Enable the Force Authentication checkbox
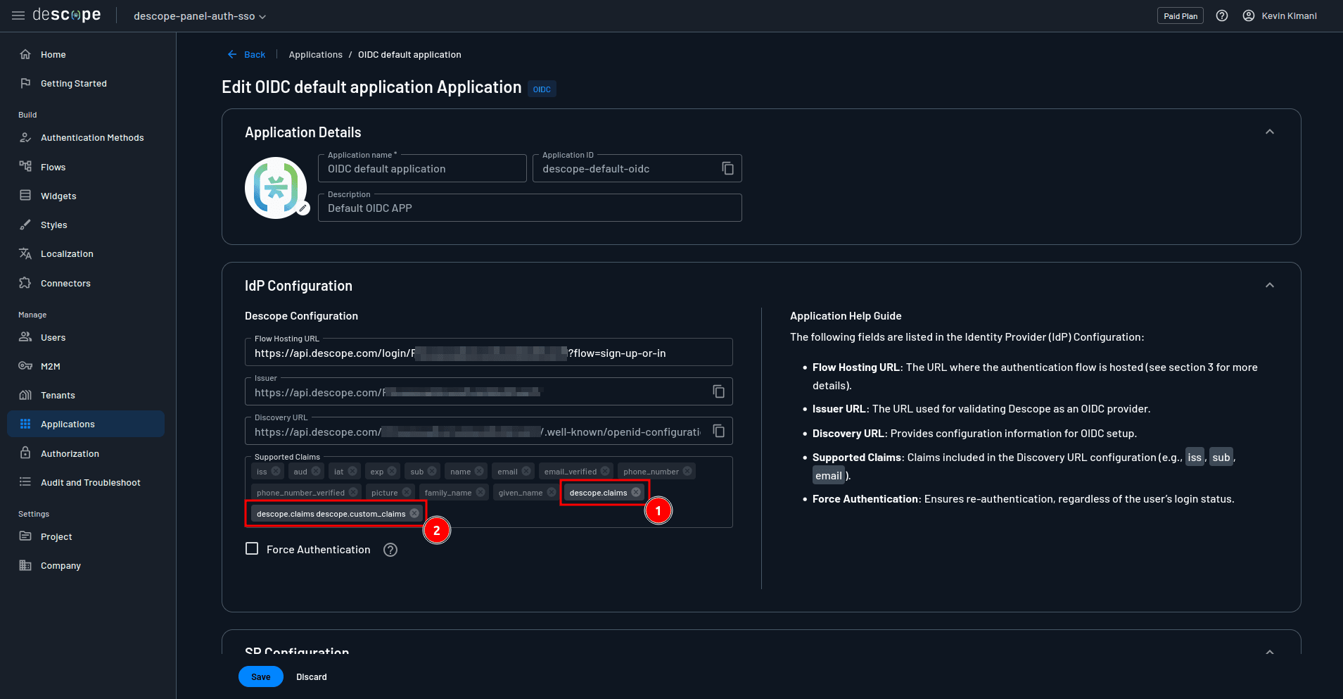Screen dimensions: 1343x699 click(x=252, y=548)
